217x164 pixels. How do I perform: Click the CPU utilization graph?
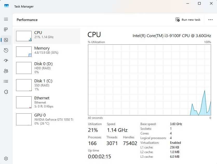pos(149,80)
